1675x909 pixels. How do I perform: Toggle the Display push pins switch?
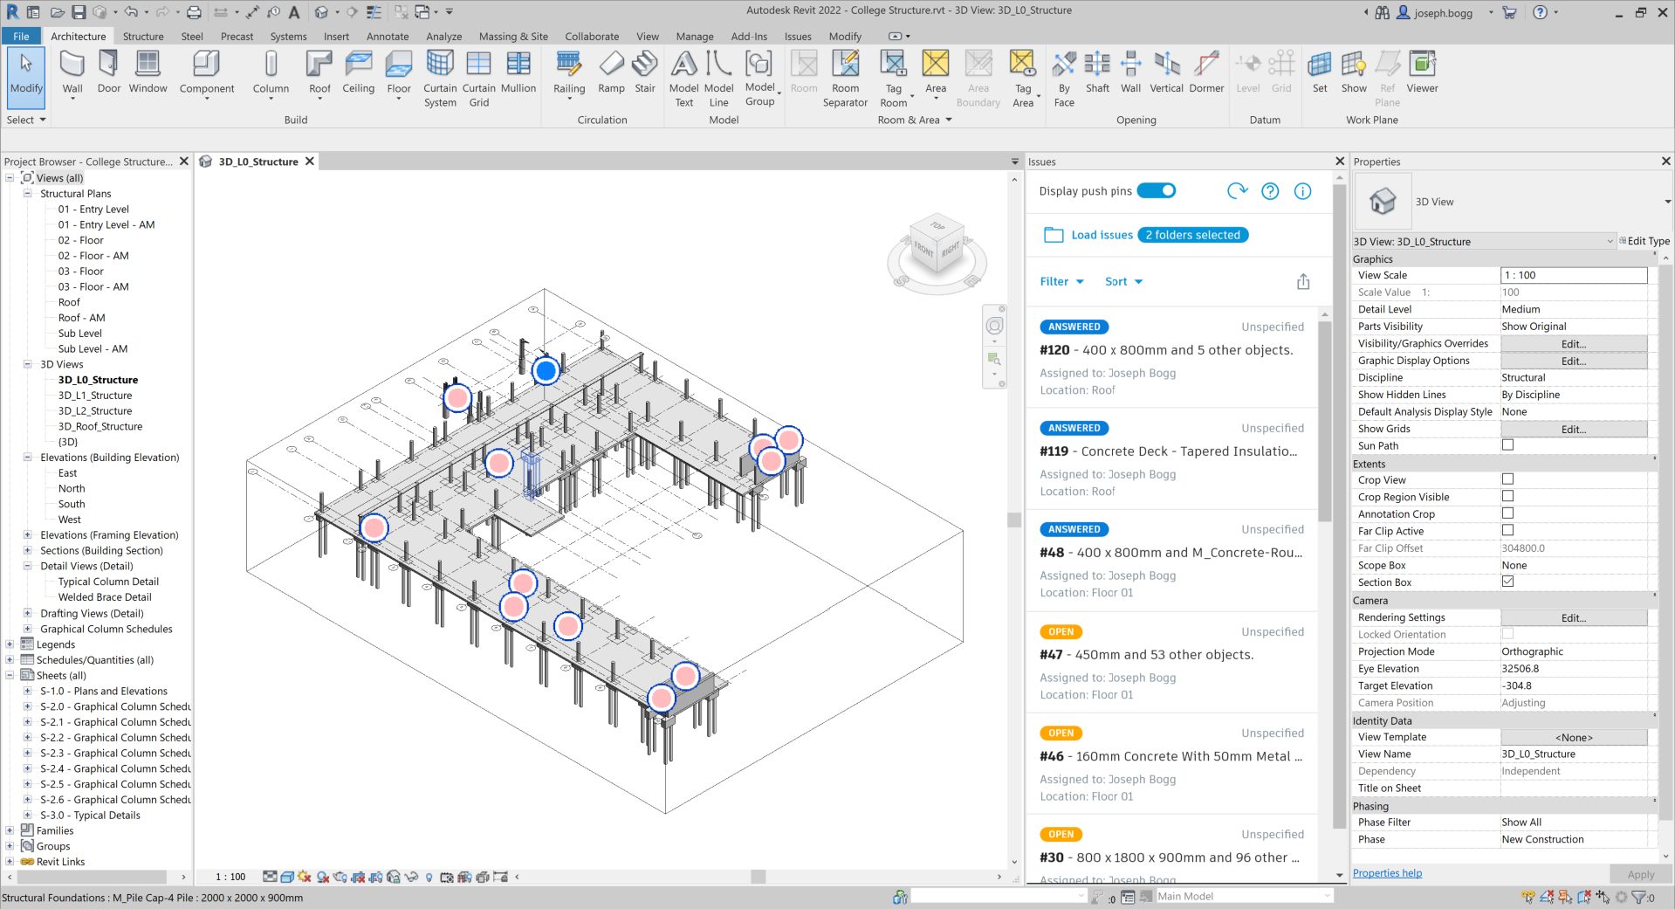pyautogui.click(x=1157, y=191)
